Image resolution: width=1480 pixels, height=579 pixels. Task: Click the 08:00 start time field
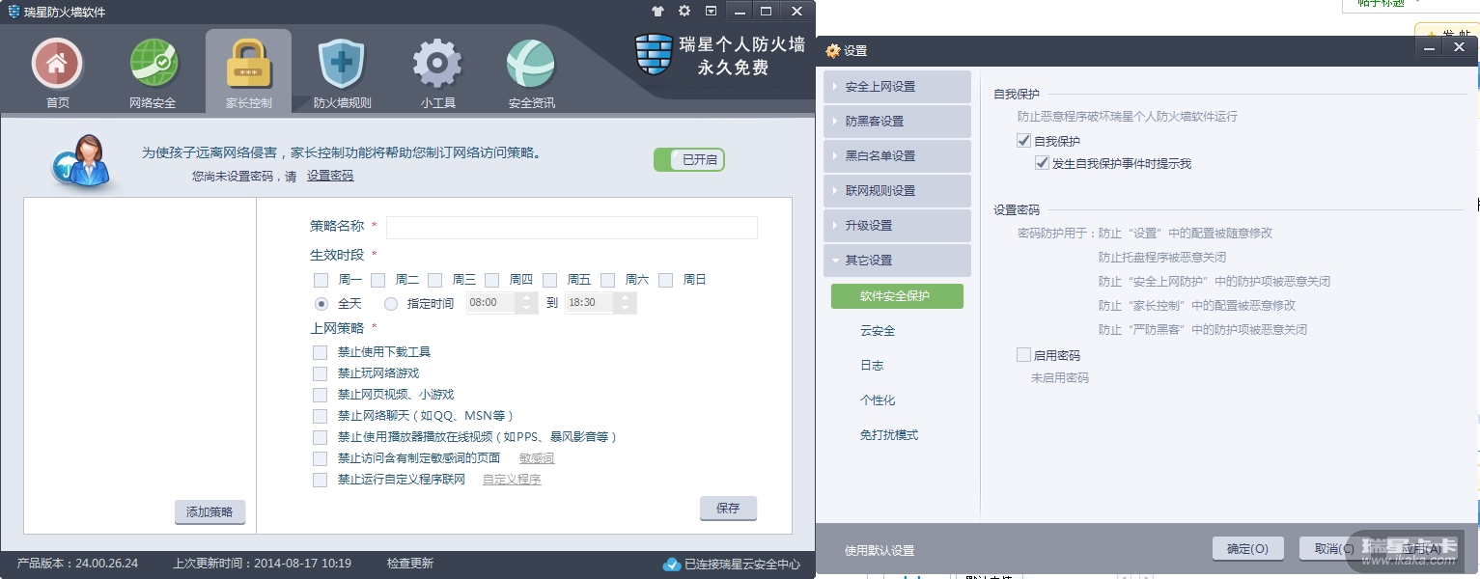click(x=491, y=303)
